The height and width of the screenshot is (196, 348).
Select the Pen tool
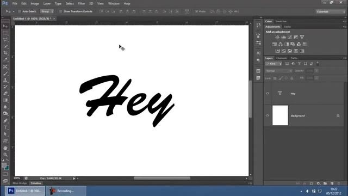point(5,121)
